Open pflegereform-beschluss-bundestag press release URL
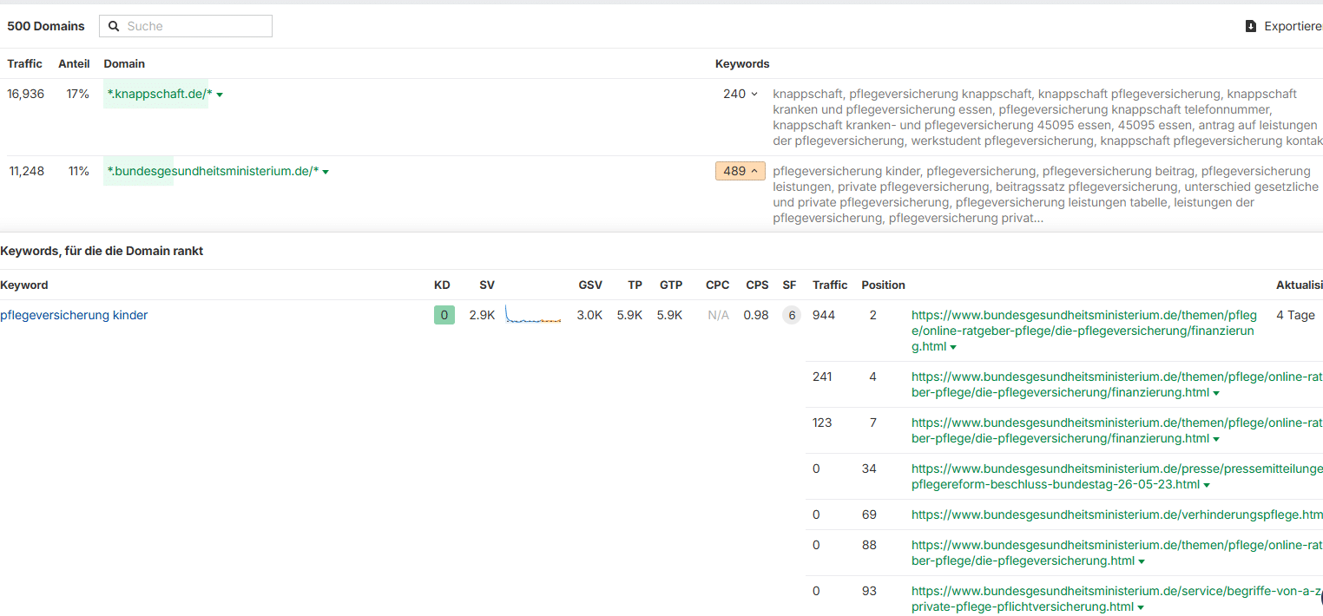Image resolution: width=1323 pixels, height=616 pixels. click(1116, 476)
